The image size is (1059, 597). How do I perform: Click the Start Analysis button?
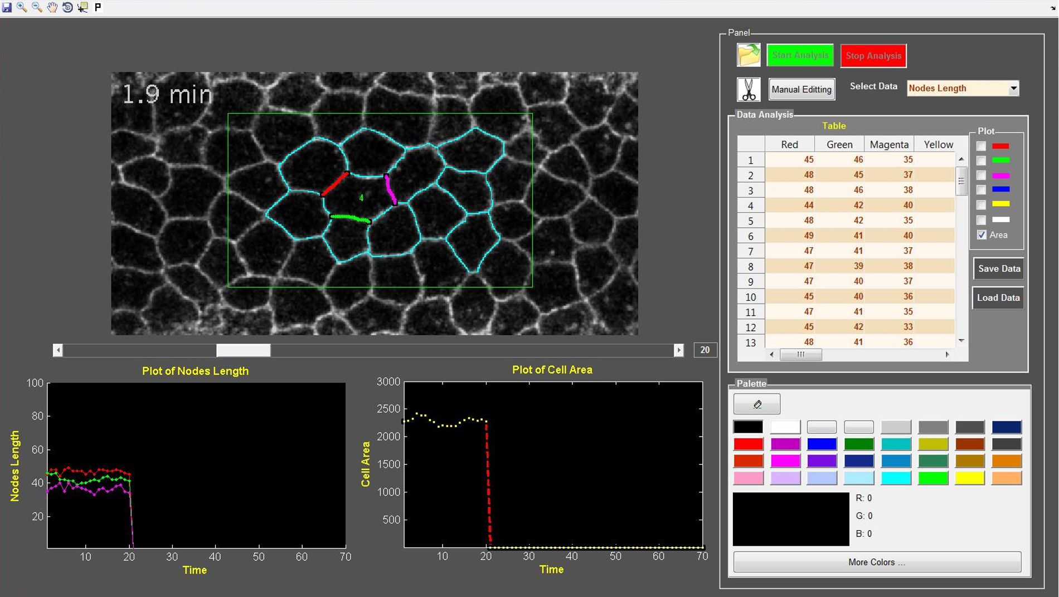(x=800, y=55)
